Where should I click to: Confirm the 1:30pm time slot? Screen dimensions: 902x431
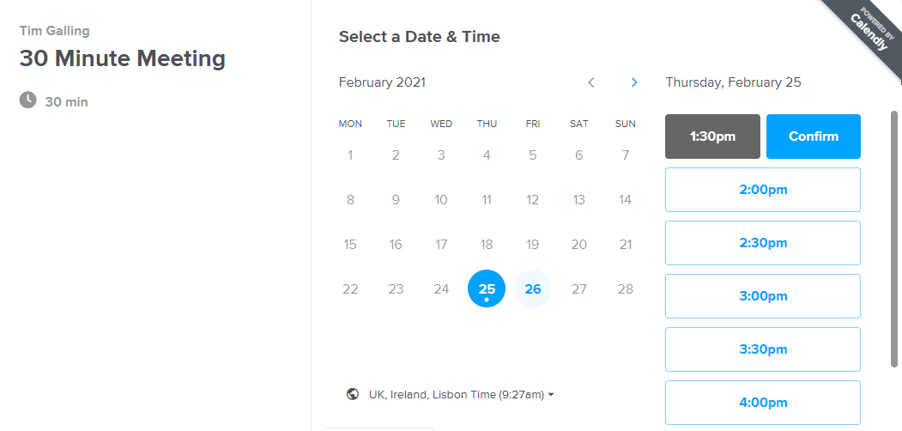[813, 137]
